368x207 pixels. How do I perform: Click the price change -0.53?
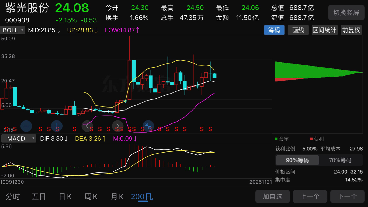coord(89,20)
